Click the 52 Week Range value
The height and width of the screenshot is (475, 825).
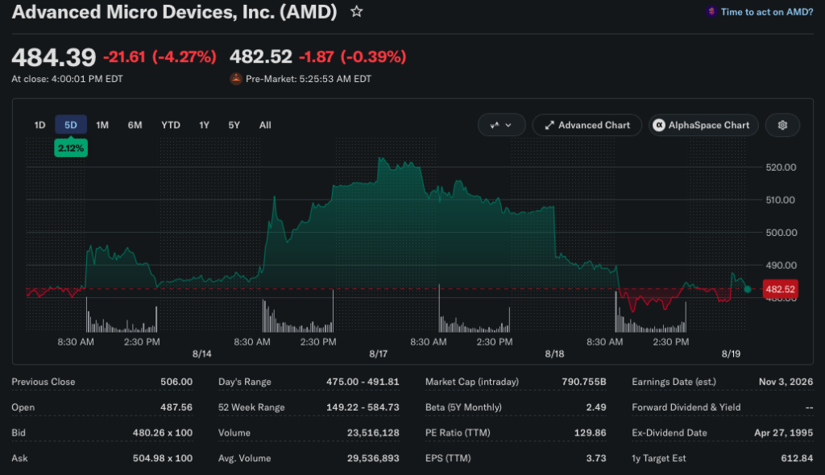(x=363, y=407)
